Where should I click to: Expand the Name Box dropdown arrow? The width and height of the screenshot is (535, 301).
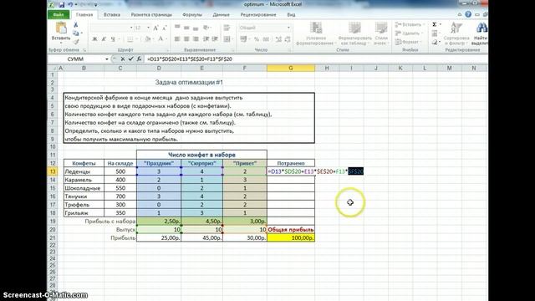(x=107, y=59)
